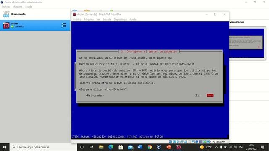Choose <Retroceder> in the Debian installer dialog

(x=95, y=96)
